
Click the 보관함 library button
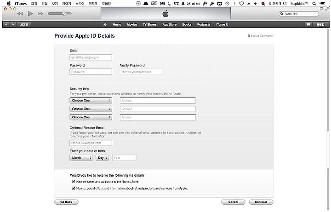(320, 24)
